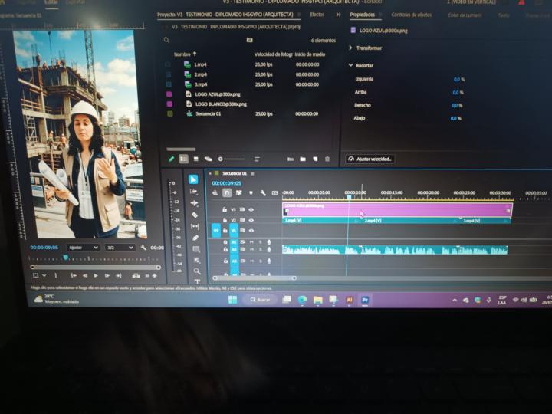Switch to the Efectos tab

point(317,15)
